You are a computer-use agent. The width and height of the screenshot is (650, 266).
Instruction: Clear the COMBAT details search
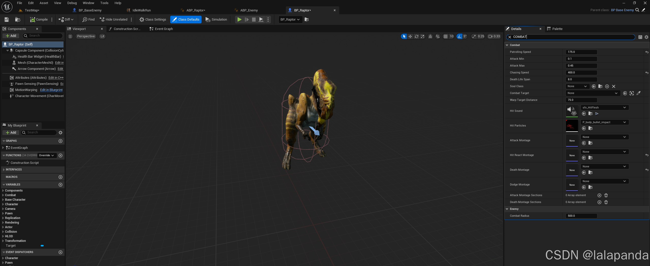pos(509,37)
